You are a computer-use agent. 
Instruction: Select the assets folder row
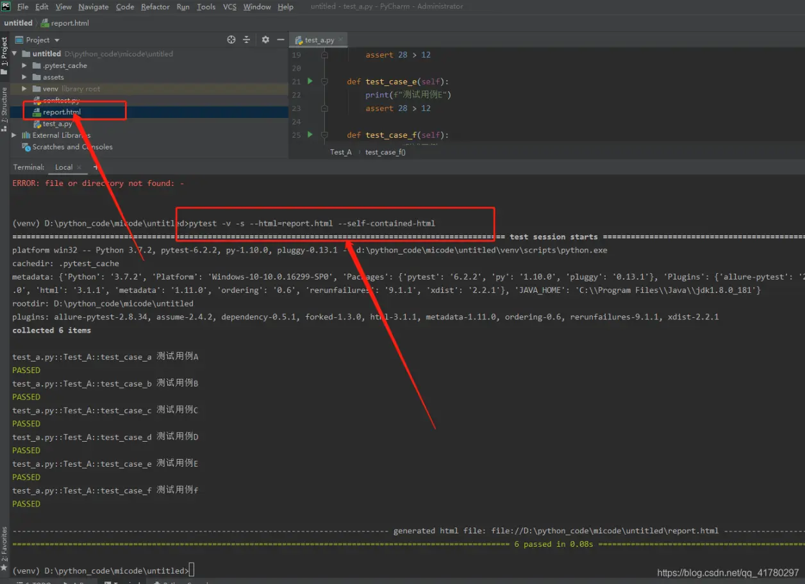pyautogui.click(x=149, y=77)
